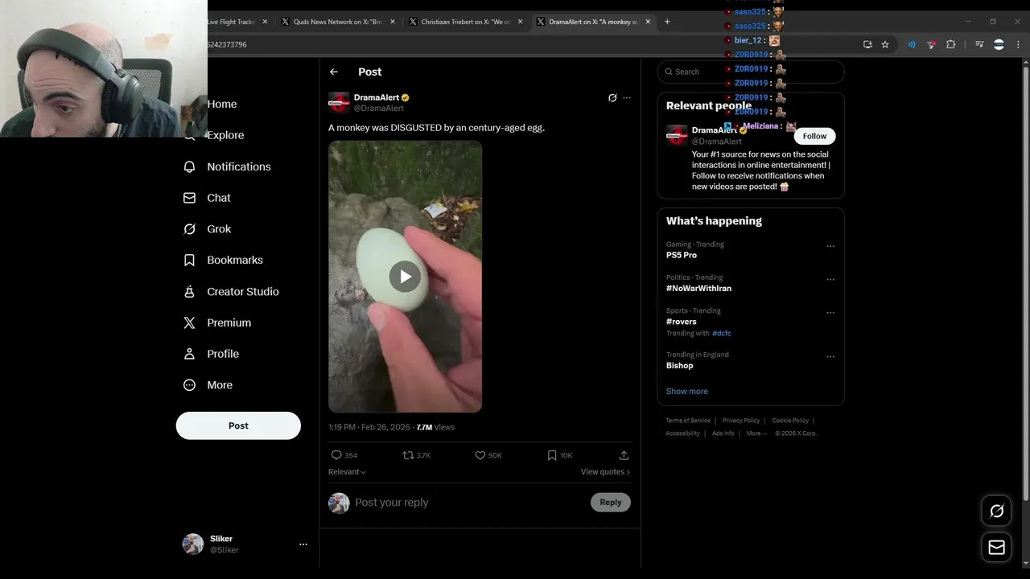Expand View quotes chevron link
This screenshot has height=579, width=1030.
[x=606, y=472]
